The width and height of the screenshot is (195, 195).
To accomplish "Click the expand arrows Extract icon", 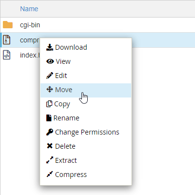I will pyautogui.click(x=50, y=160).
